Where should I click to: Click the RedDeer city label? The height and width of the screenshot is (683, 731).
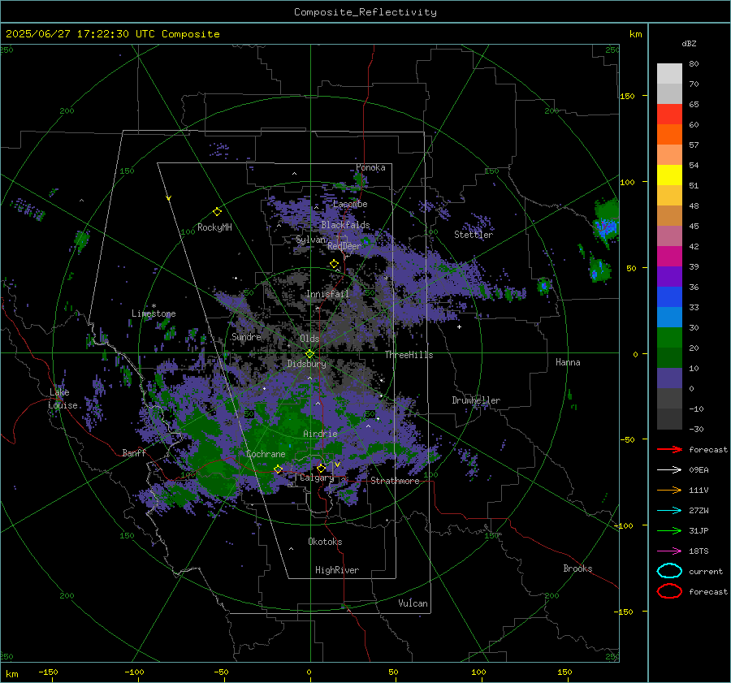click(344, 246)
